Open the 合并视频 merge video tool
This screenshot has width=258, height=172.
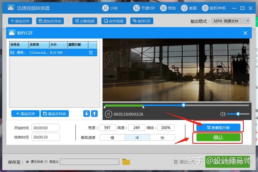click(114, 21)
